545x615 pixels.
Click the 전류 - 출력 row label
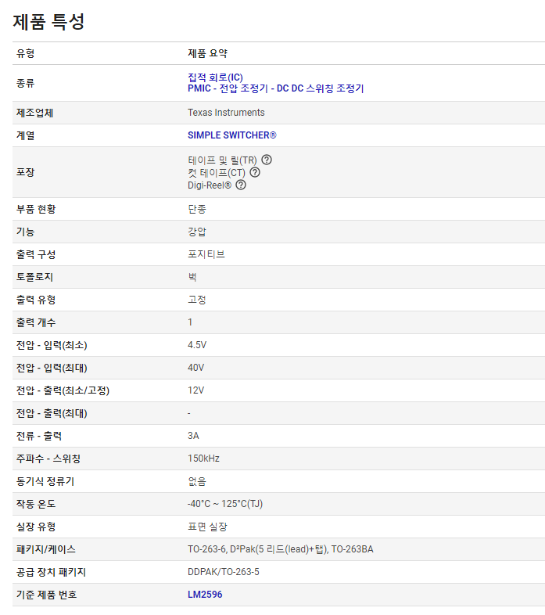pyautogui.click(x=39, y=436)
